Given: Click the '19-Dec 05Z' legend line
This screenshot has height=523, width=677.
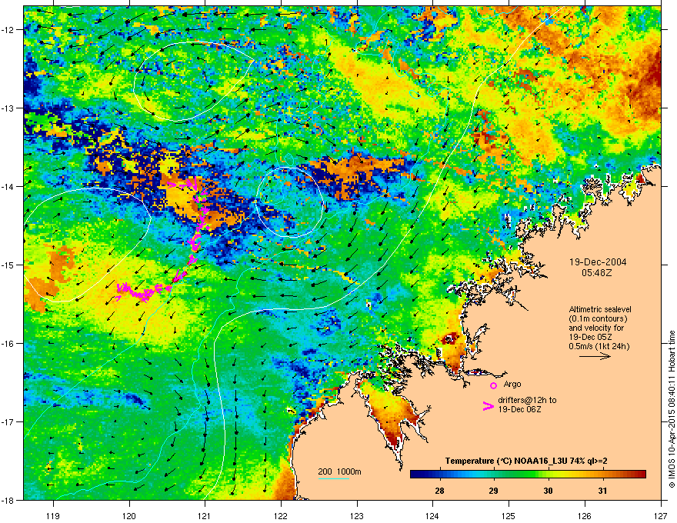Looking at the screenshot, I should coord(590,337).
